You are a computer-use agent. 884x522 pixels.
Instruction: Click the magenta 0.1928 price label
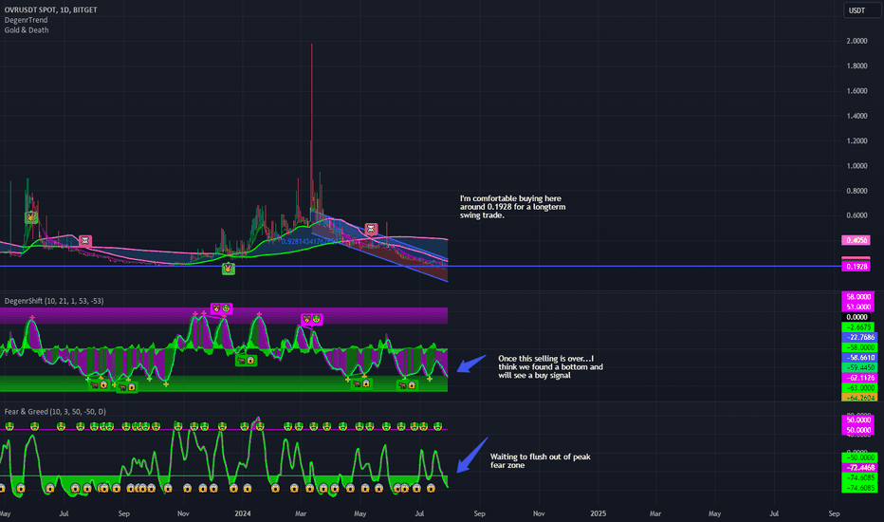[x=856, y=267]
